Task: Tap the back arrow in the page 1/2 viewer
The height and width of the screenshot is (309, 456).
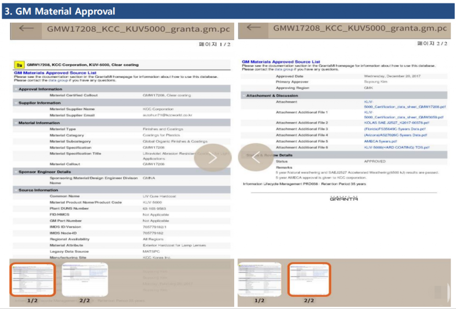Action: coord(26,28)
